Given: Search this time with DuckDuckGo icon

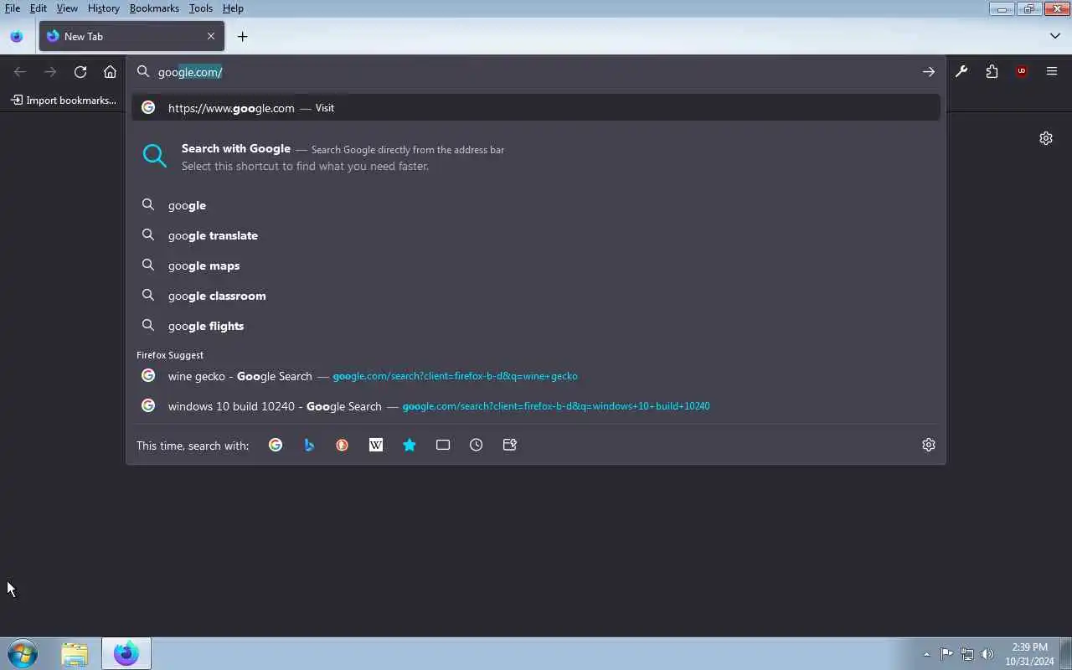Looking at the screenshot, I should [343, 445].
